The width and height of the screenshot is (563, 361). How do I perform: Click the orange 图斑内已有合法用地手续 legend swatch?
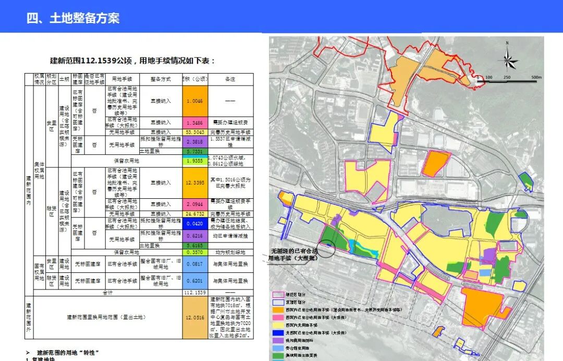[x=278, y=310]
